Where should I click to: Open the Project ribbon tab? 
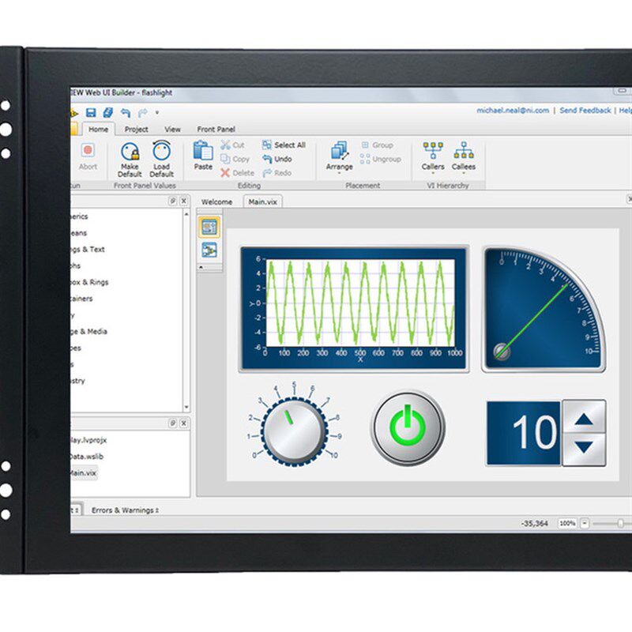[x=136, y=130]
